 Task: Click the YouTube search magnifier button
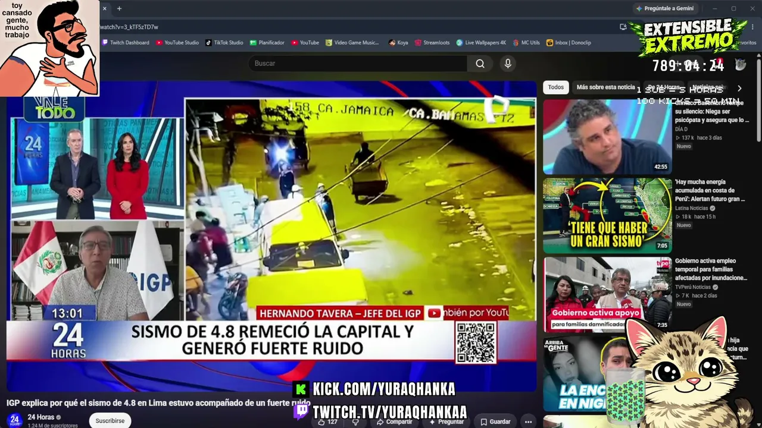point(480,64)
